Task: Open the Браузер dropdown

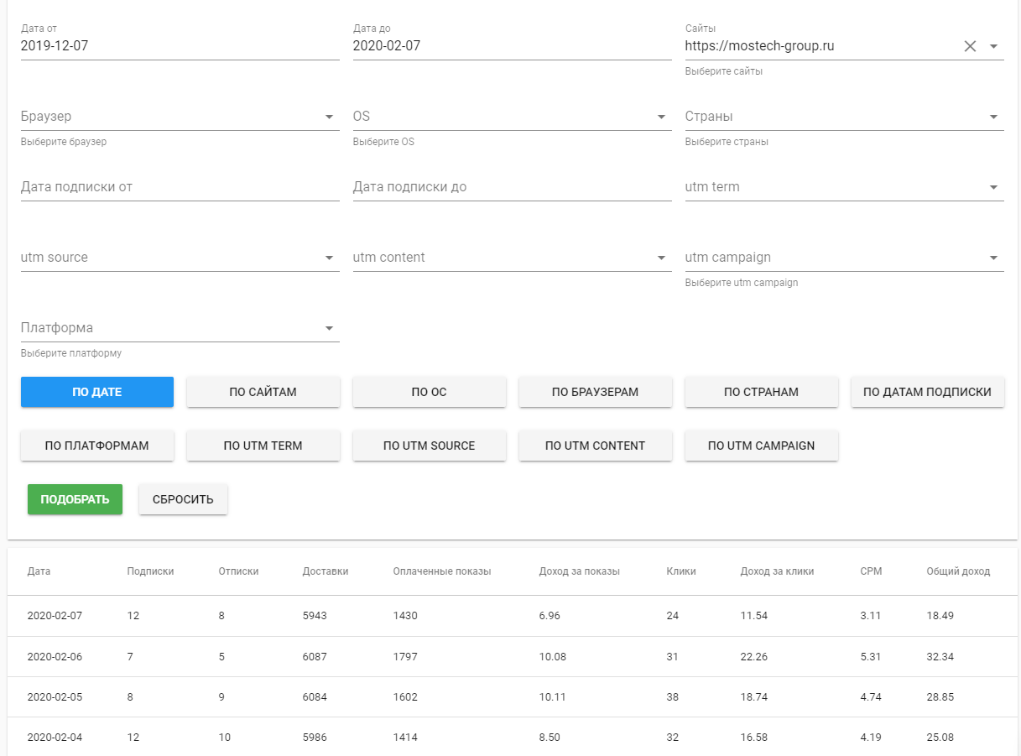Action: coord(329,117)
